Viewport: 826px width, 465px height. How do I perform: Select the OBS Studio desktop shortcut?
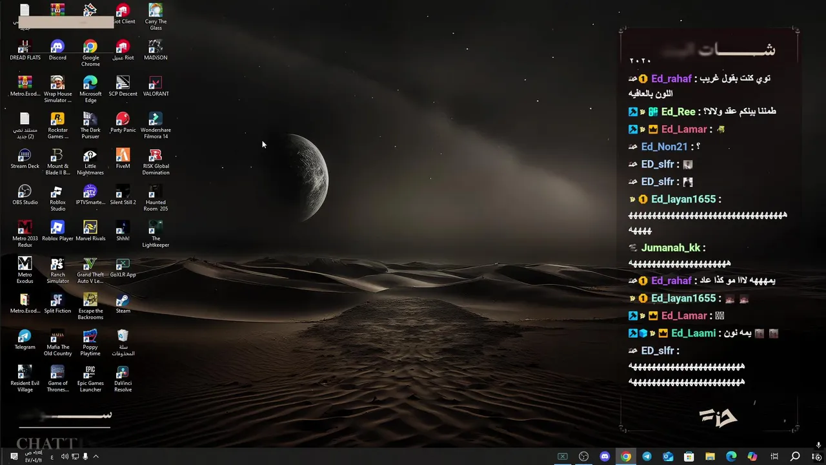(x=25, y=195)
